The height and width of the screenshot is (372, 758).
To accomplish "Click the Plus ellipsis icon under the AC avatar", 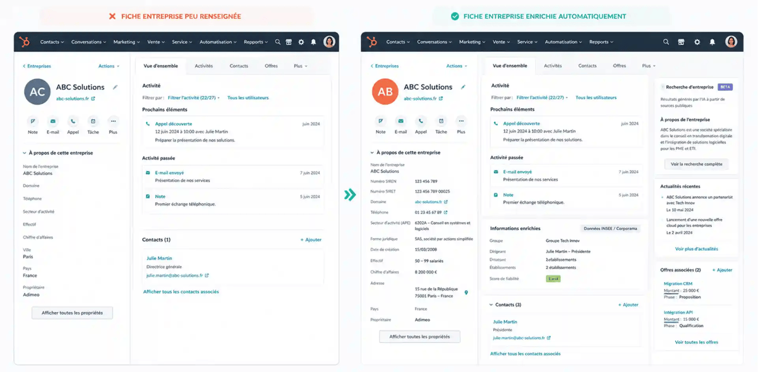I will tap(113, 121).
